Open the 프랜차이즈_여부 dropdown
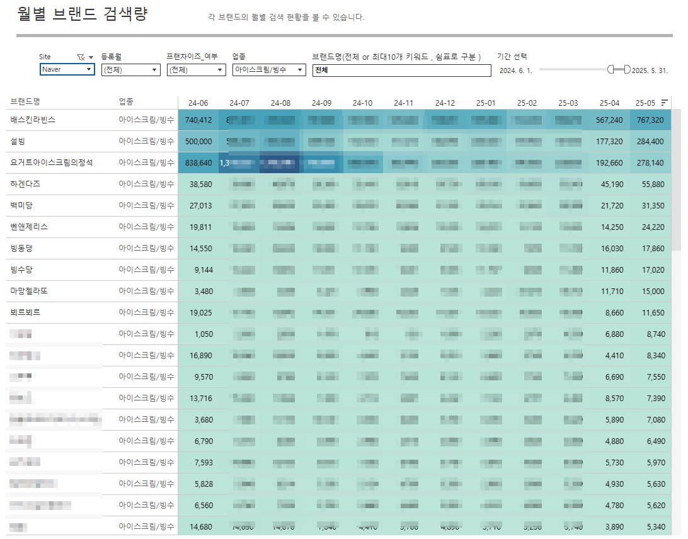688x539 pixels. (196, 70)
